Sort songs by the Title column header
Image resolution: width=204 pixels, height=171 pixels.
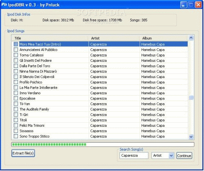coord(50,38)
